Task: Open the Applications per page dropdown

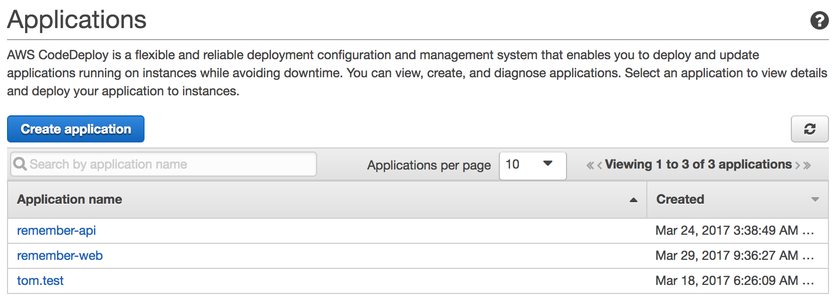Action: (x=532, y=166)
